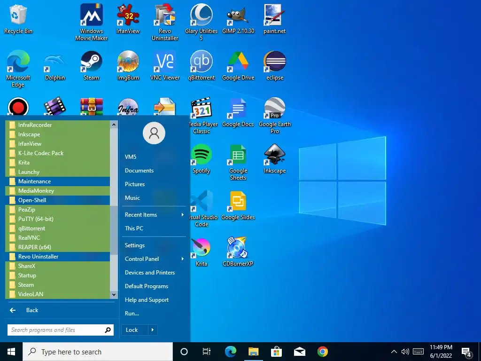The height and width of the screenshot is (361, 481).
Task: Open the arrow next to Lock
Action: (153, 330)
